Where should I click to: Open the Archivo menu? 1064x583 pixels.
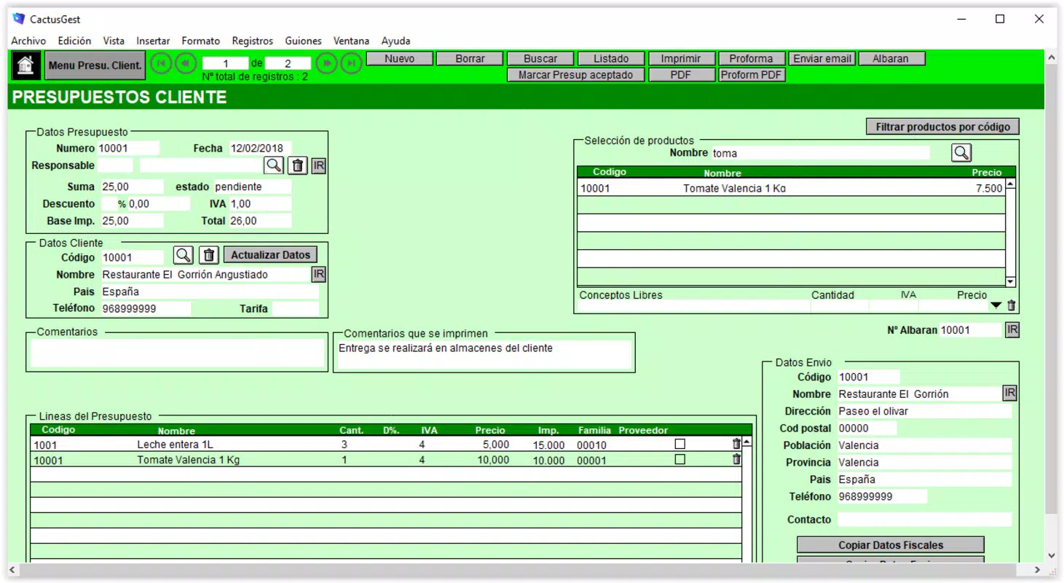[28, 41]
